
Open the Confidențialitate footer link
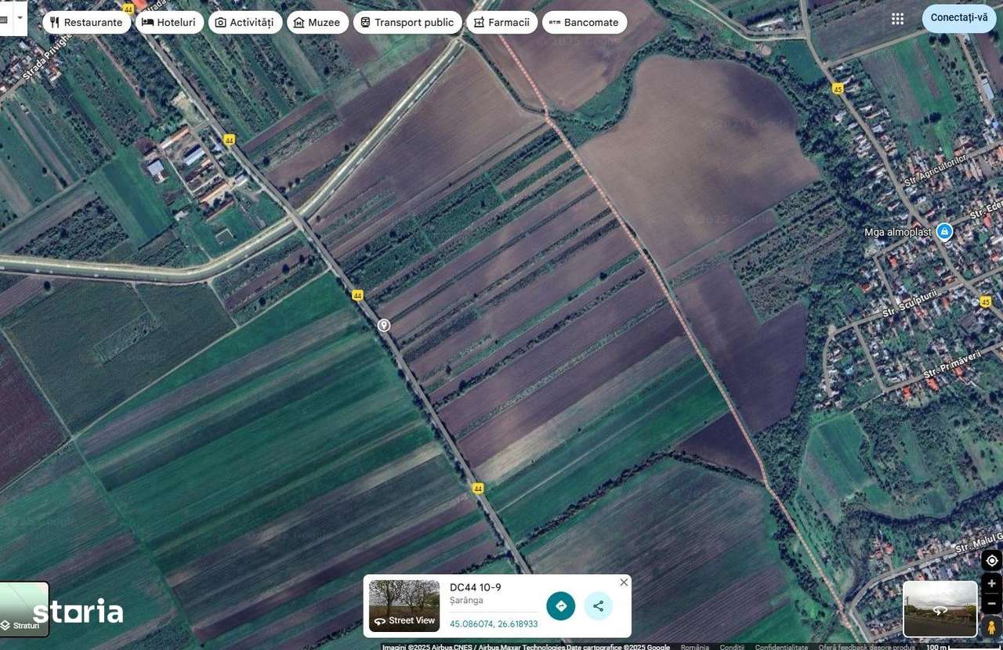tap(780, 648)
